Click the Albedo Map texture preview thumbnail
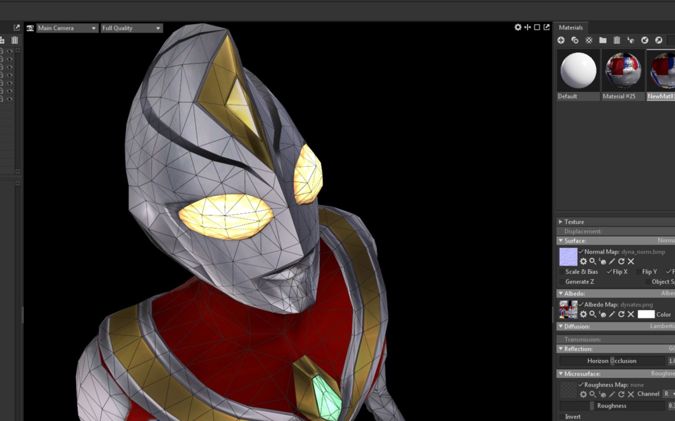 [568, 309]
